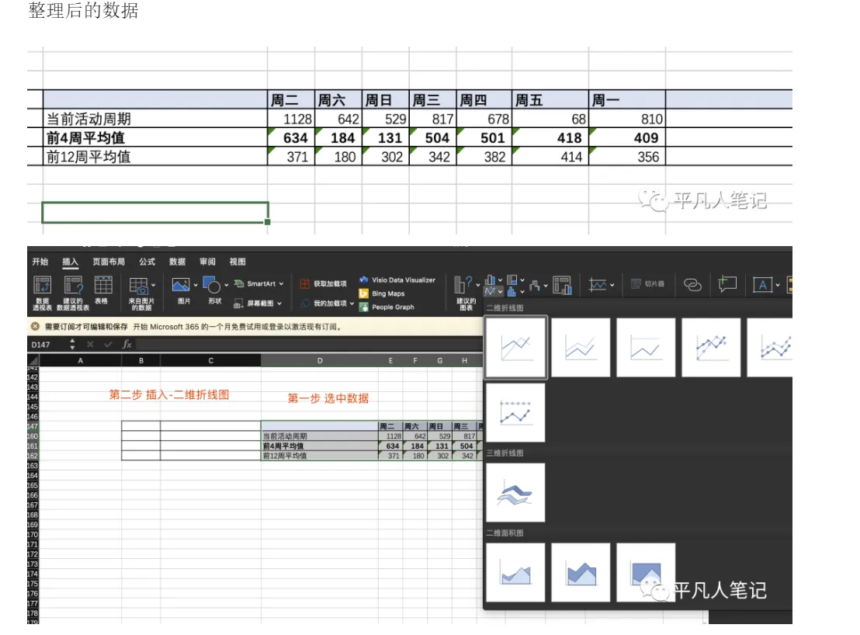This screenshot has height=635, width=860.
Task: Select the line with markers thumbnail
Action: (712, 348)
